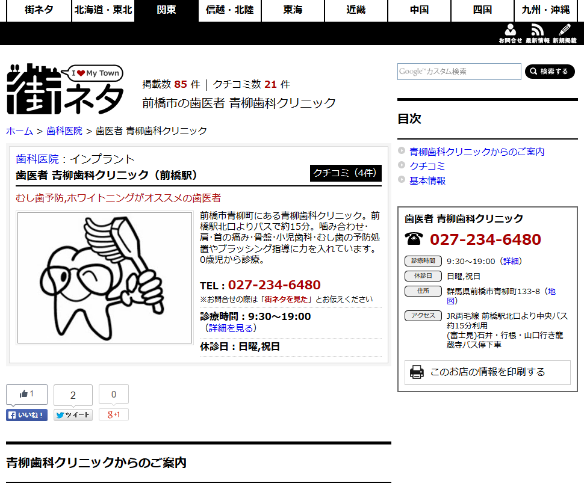
Task: Click the Google +1 button
Action: [114, 415]
